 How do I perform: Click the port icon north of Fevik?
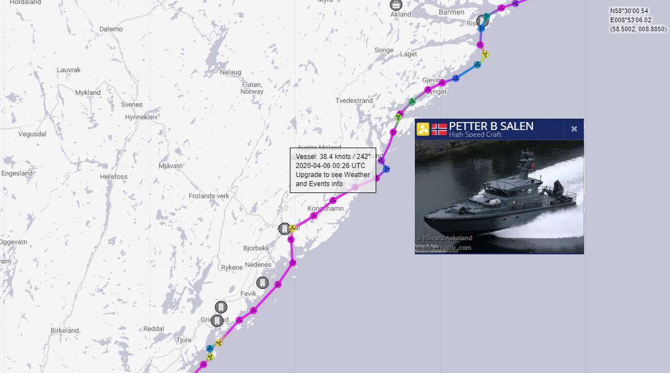pyautogui.click(x=263, y=283)
